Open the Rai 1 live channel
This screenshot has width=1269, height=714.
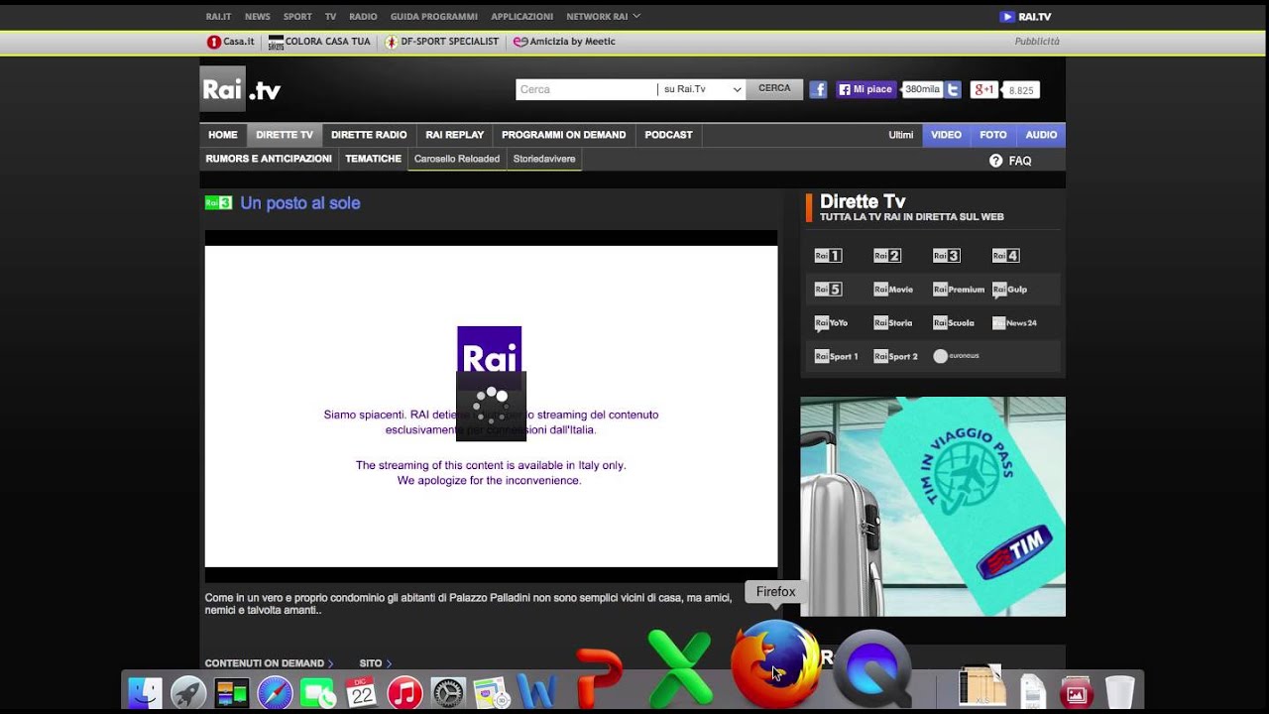click(828, 256)
